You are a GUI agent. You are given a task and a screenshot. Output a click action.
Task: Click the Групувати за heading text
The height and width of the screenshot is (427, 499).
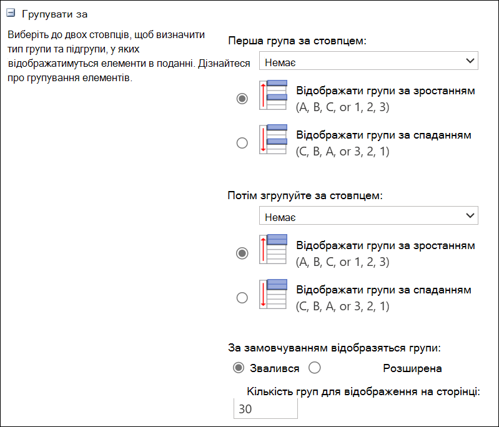click(54, 14)
